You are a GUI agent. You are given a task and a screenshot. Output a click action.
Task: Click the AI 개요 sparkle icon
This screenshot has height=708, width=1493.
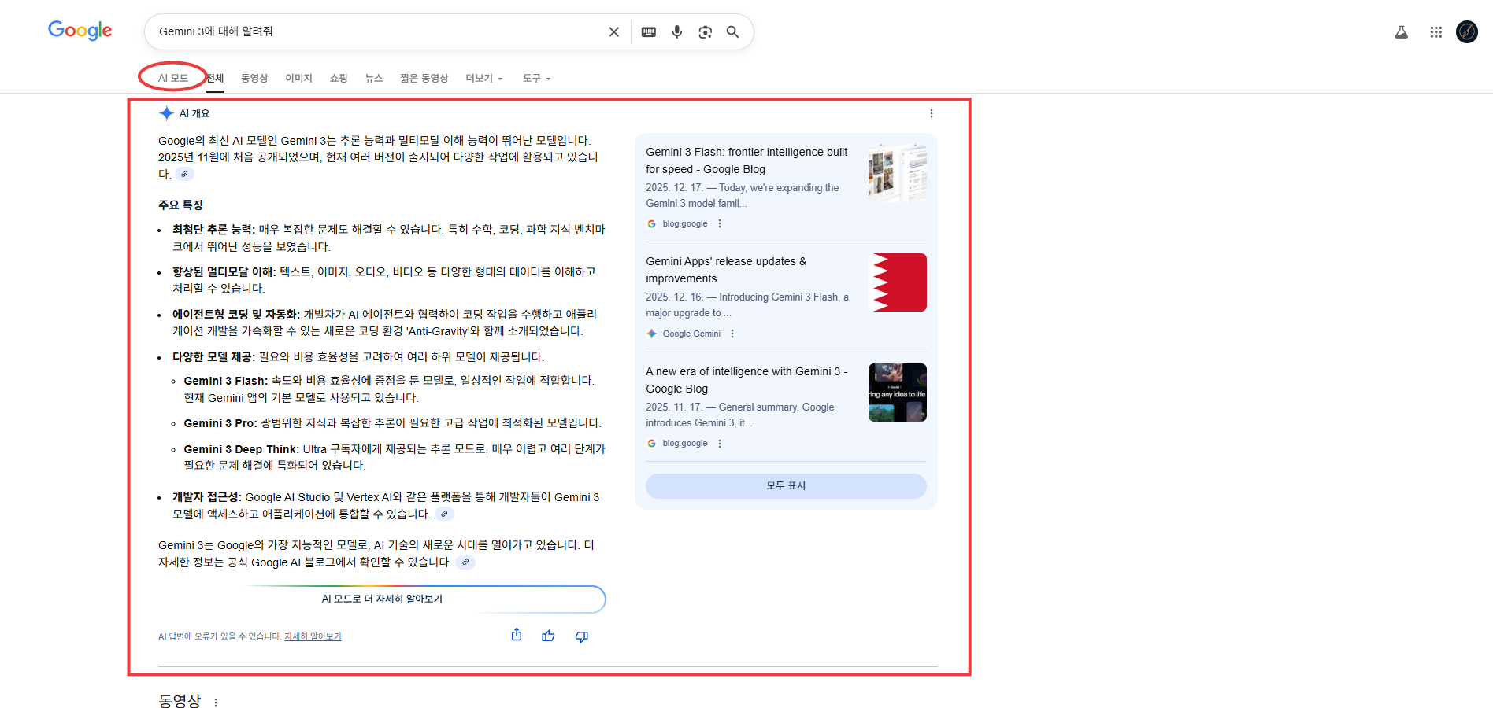166,113
